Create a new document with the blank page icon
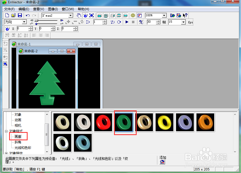Viewport: 241px width, 173px height. 7,16
